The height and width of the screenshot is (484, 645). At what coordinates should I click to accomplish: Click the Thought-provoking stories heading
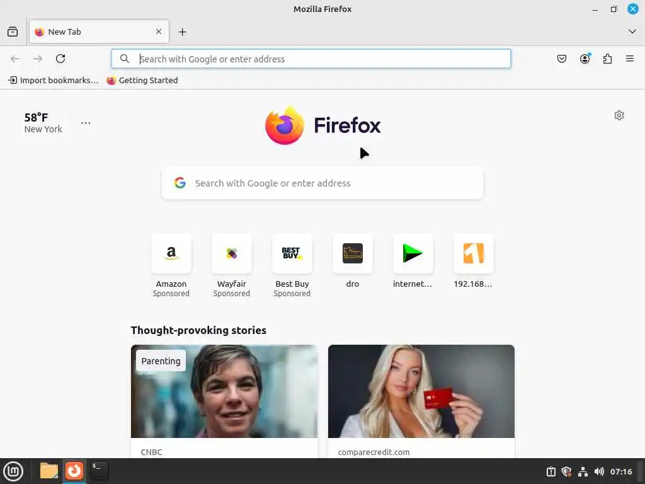[198, 330]
